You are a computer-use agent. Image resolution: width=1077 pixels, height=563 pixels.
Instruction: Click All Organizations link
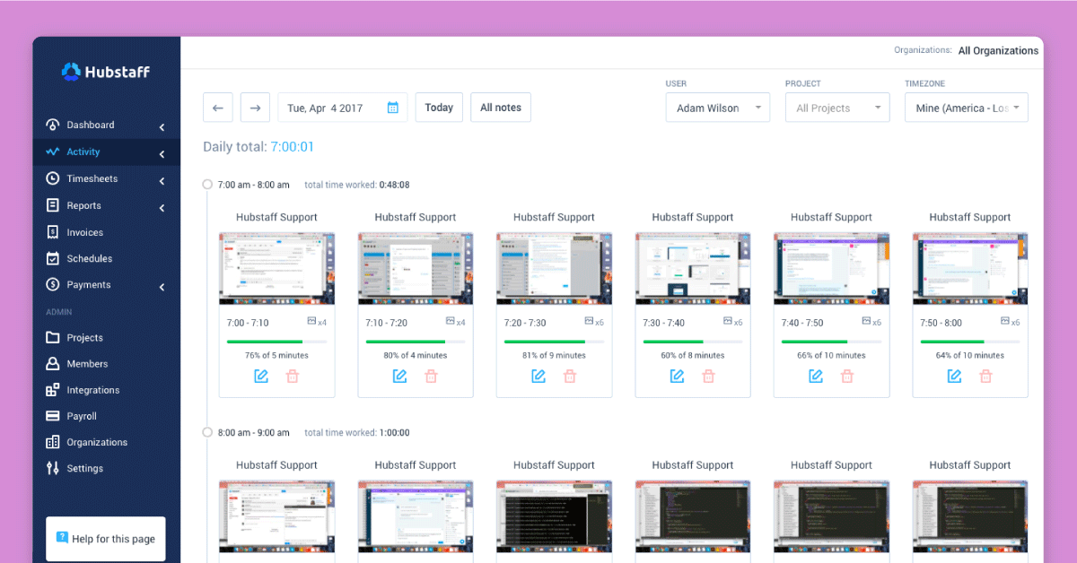point(998,51)
